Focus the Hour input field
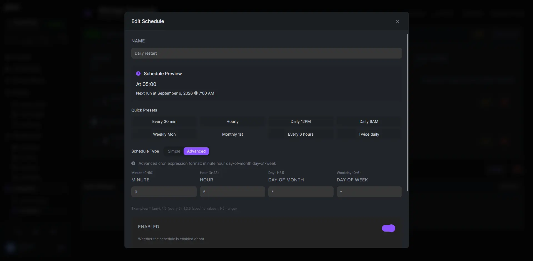 [232, 192]
